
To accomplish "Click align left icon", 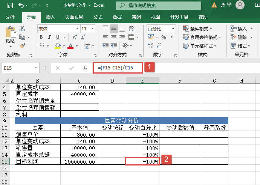I will coord(105,37).
